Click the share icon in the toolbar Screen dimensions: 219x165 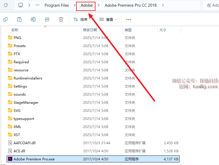pos(47,19)
